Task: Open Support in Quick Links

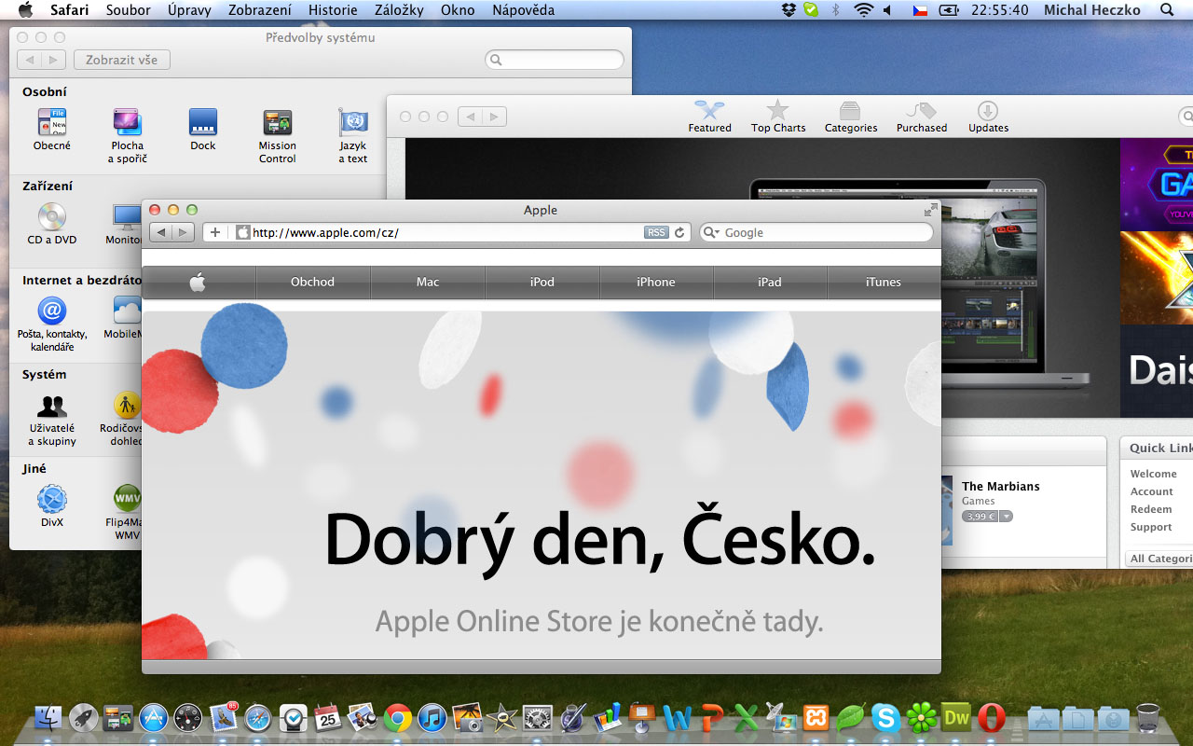Action: point(1151,527)
